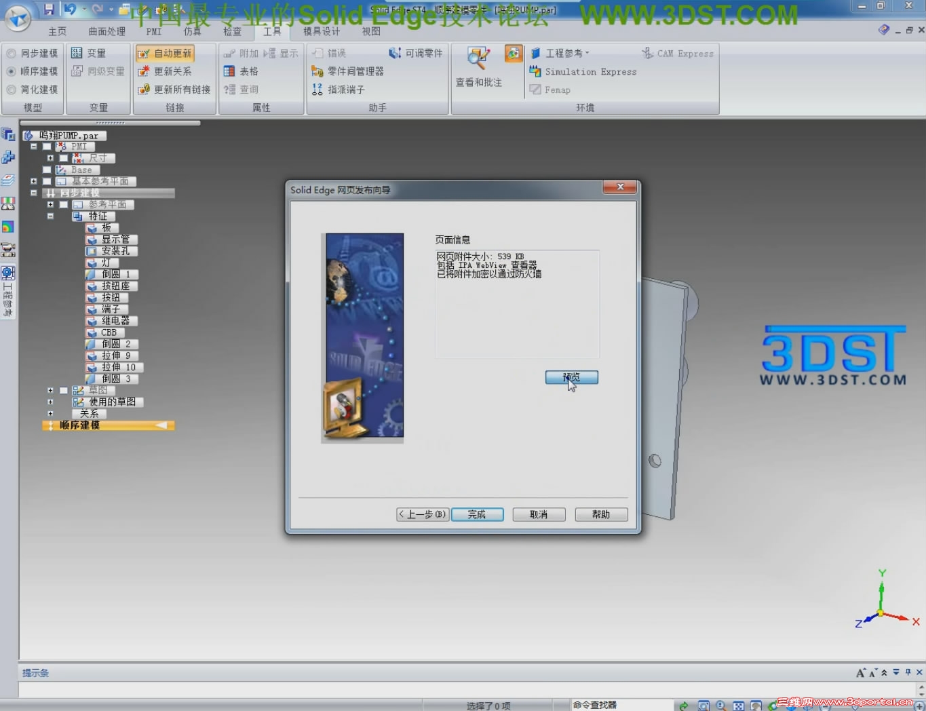Click the 可调零件 (Adjustable Part) tool
Viewport: 926px width, 711px height.
pos(416,53)
